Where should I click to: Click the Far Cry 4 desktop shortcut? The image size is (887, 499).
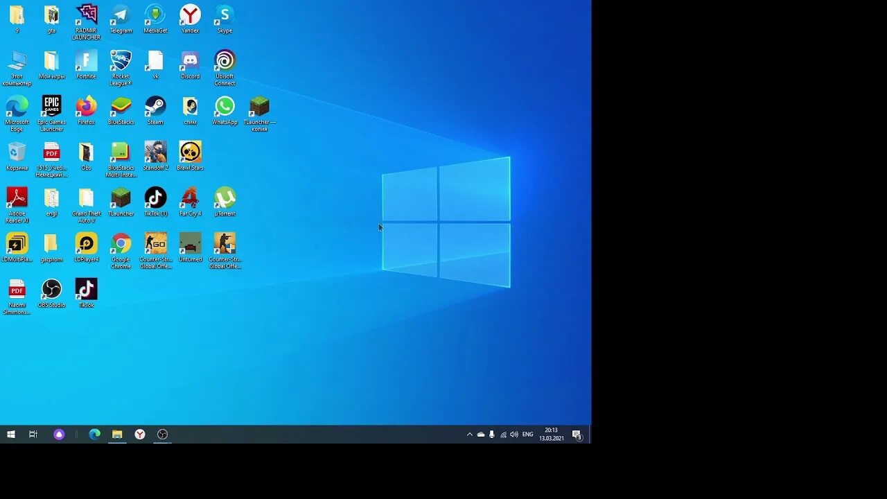190,202
